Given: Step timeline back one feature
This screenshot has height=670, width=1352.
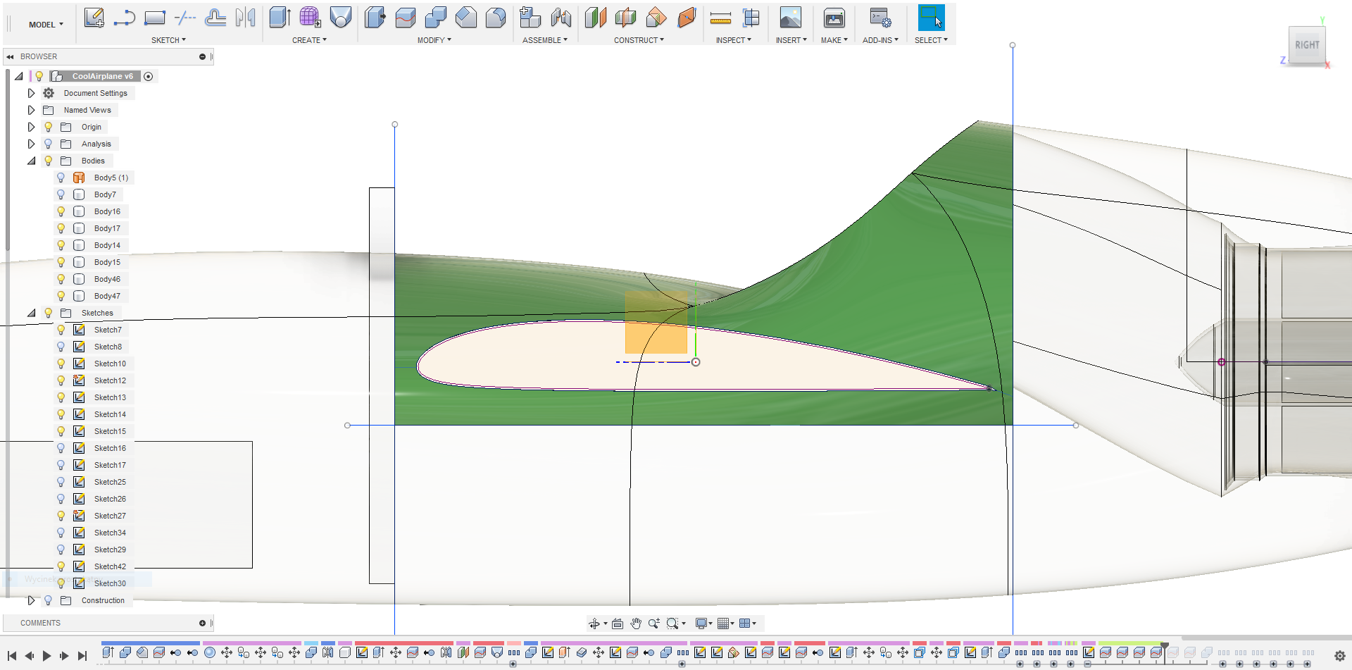Looking at the screenshot, I should tap(30, 656).
